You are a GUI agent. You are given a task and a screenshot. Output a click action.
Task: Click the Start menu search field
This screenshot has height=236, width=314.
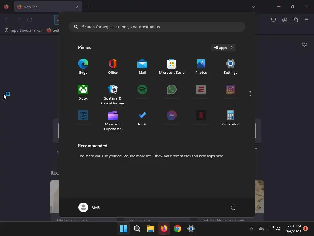[x=157, y=27]
